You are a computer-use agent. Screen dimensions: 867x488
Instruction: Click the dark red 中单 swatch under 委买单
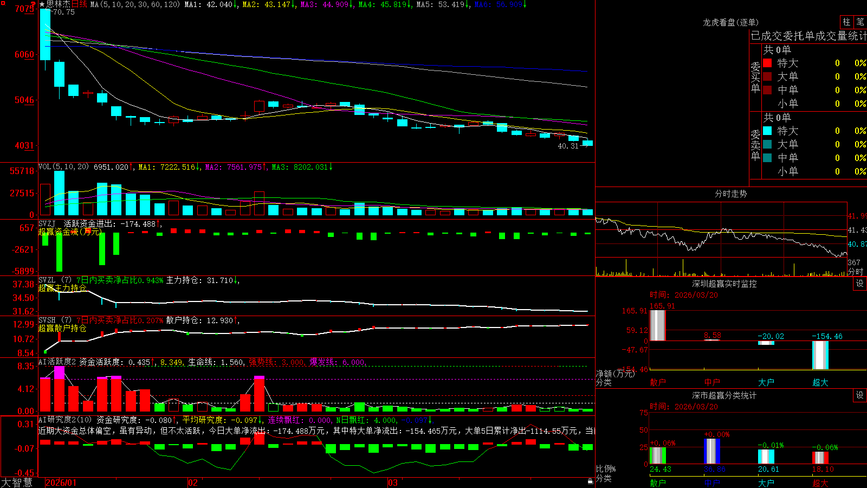point(767,90)
